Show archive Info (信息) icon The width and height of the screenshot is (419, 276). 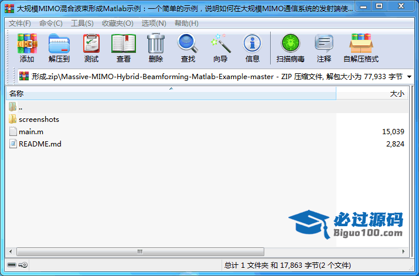(252, 43)
